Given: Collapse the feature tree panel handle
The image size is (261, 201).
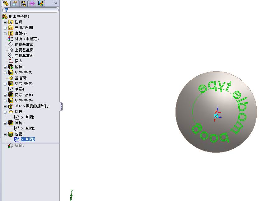Looking at the screenshot, I should tap(61, 107).
